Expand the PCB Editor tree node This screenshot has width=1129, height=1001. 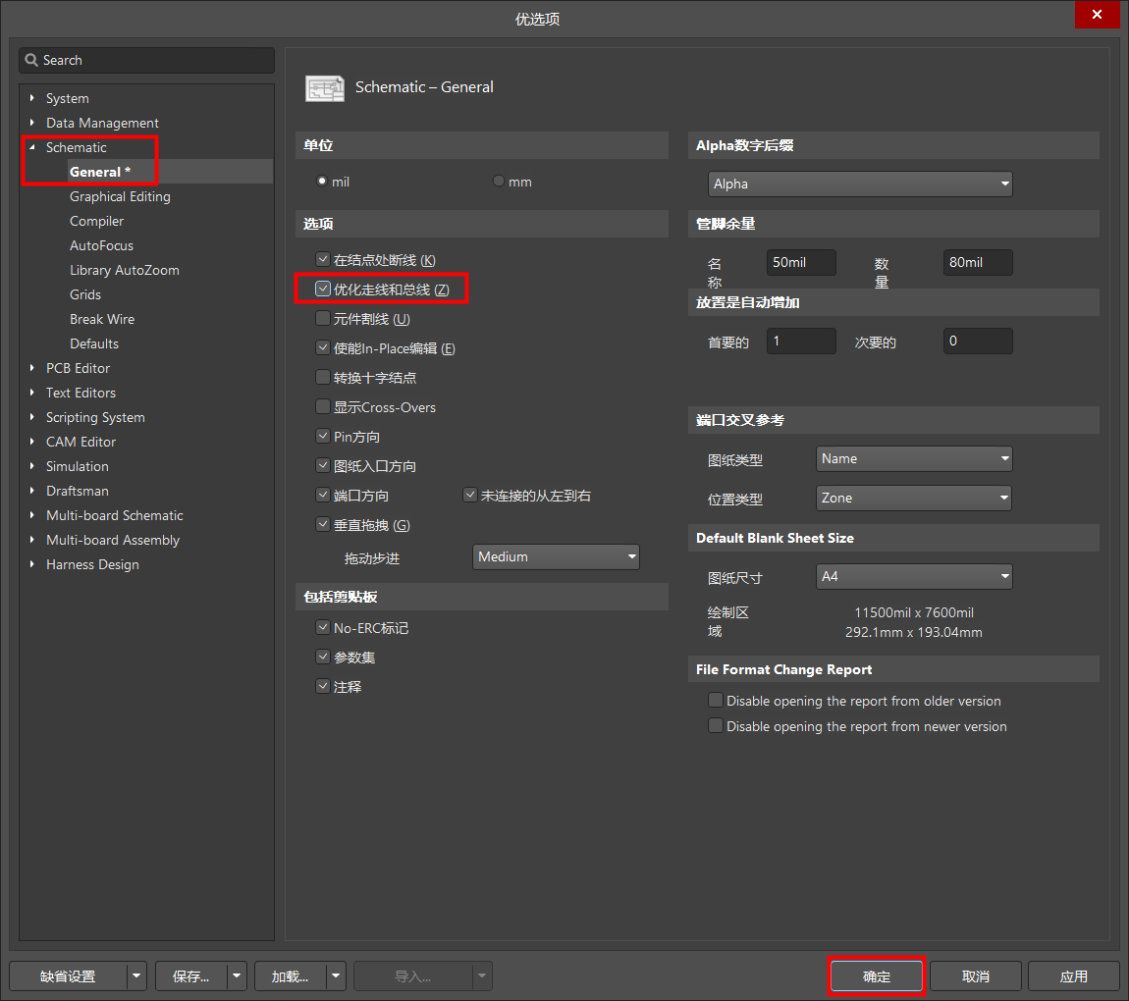click(32, 368)
